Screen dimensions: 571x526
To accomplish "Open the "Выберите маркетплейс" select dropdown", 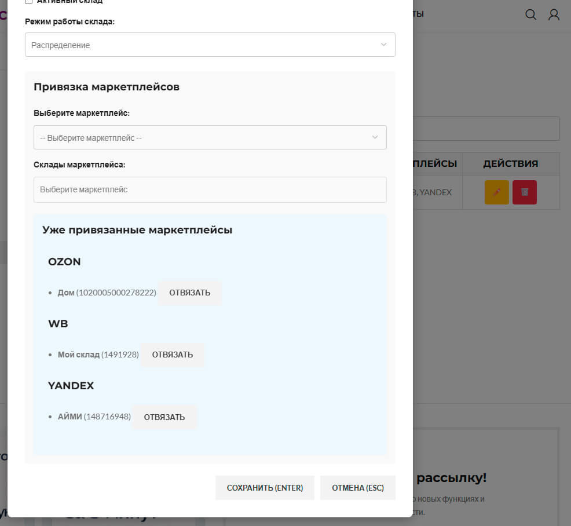I will pyautogui.click(x=210, y=137).
